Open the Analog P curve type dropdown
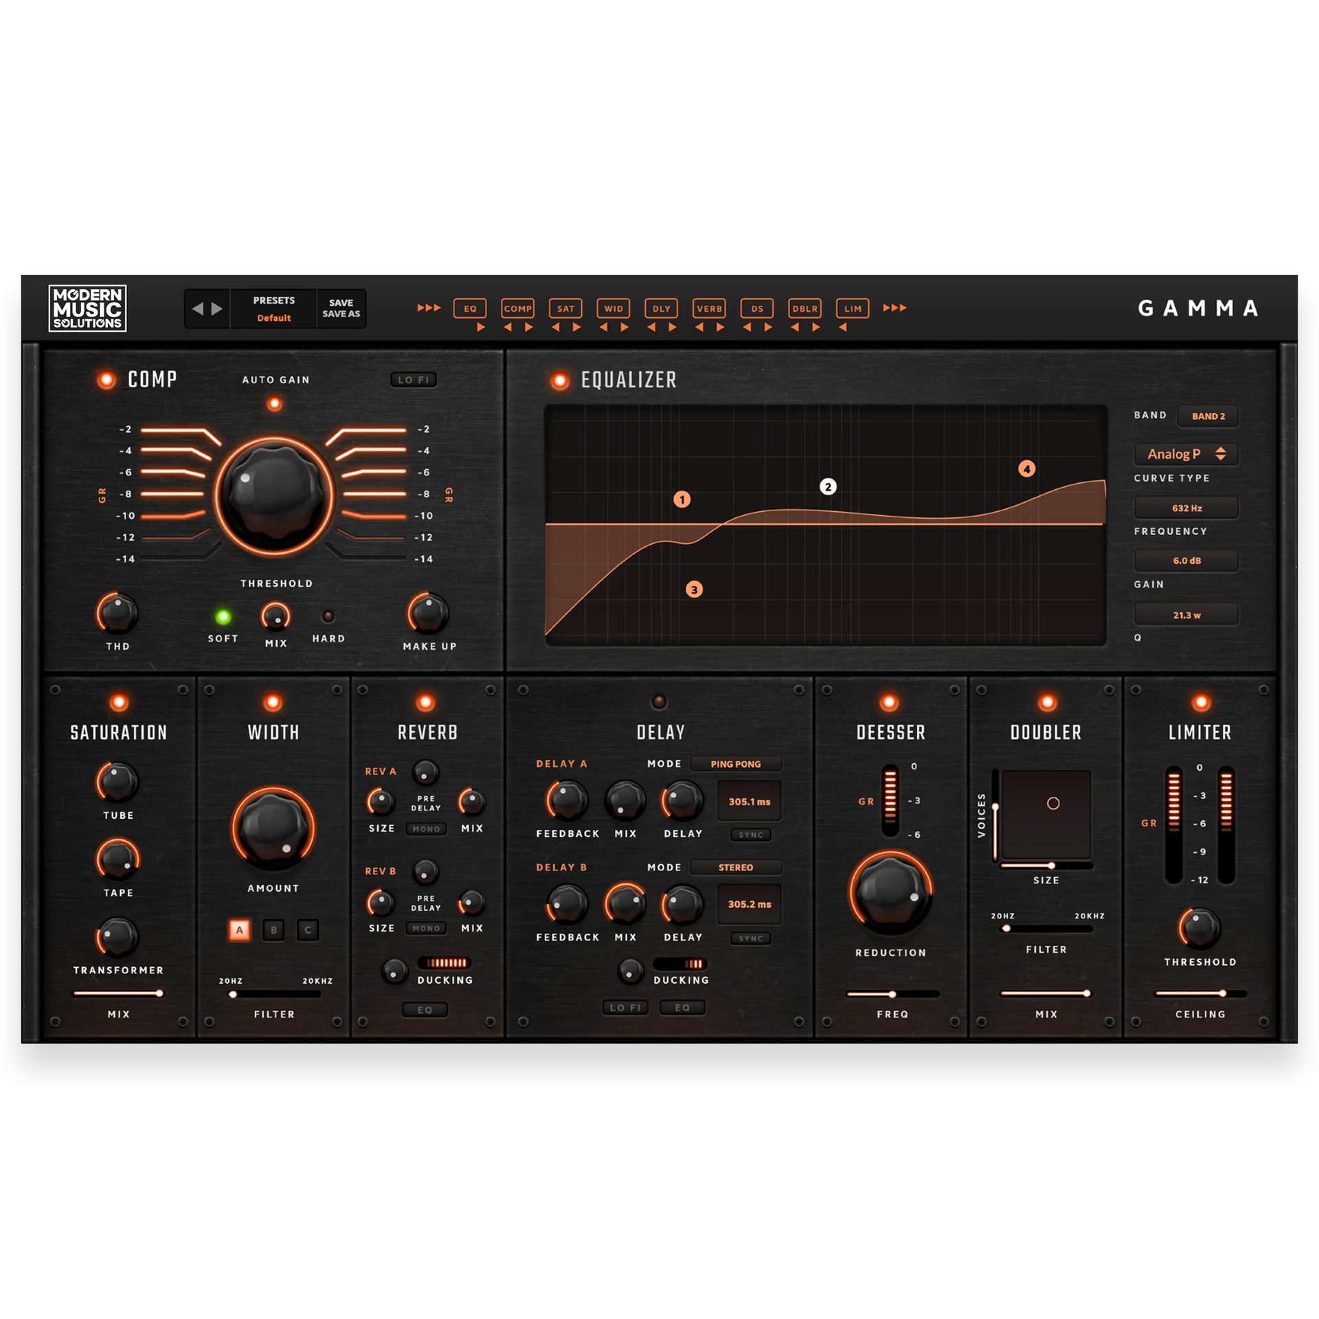1319x1319 pixels. (1186, 454)
